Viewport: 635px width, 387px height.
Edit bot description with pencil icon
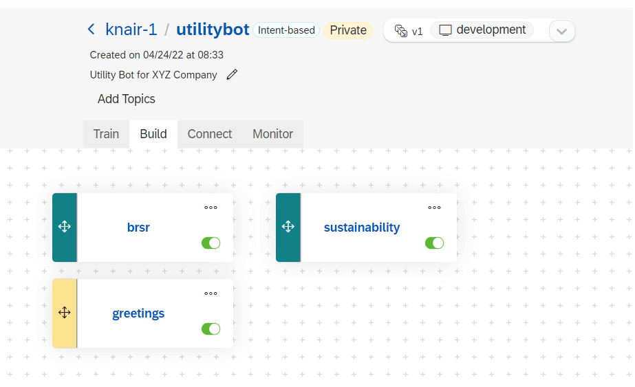[232, 74]
